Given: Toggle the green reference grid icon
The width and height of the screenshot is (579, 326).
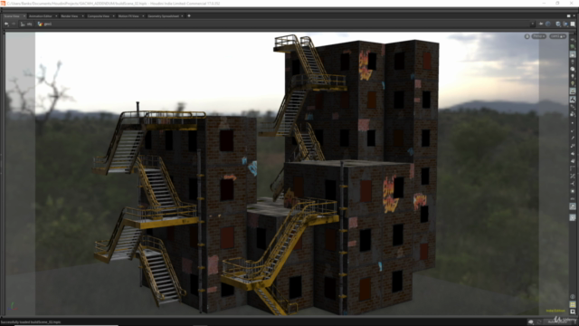Looking at the screenshot, I should pos(573,47).
